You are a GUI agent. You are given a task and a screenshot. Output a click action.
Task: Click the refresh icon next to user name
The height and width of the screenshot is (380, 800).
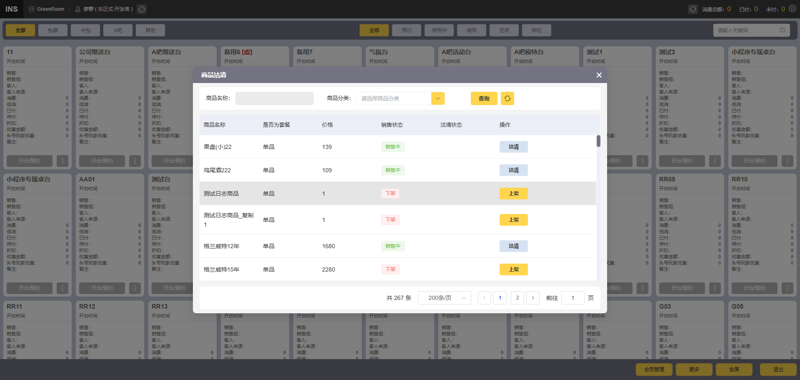pyautogui.click(x=142, y=9)
